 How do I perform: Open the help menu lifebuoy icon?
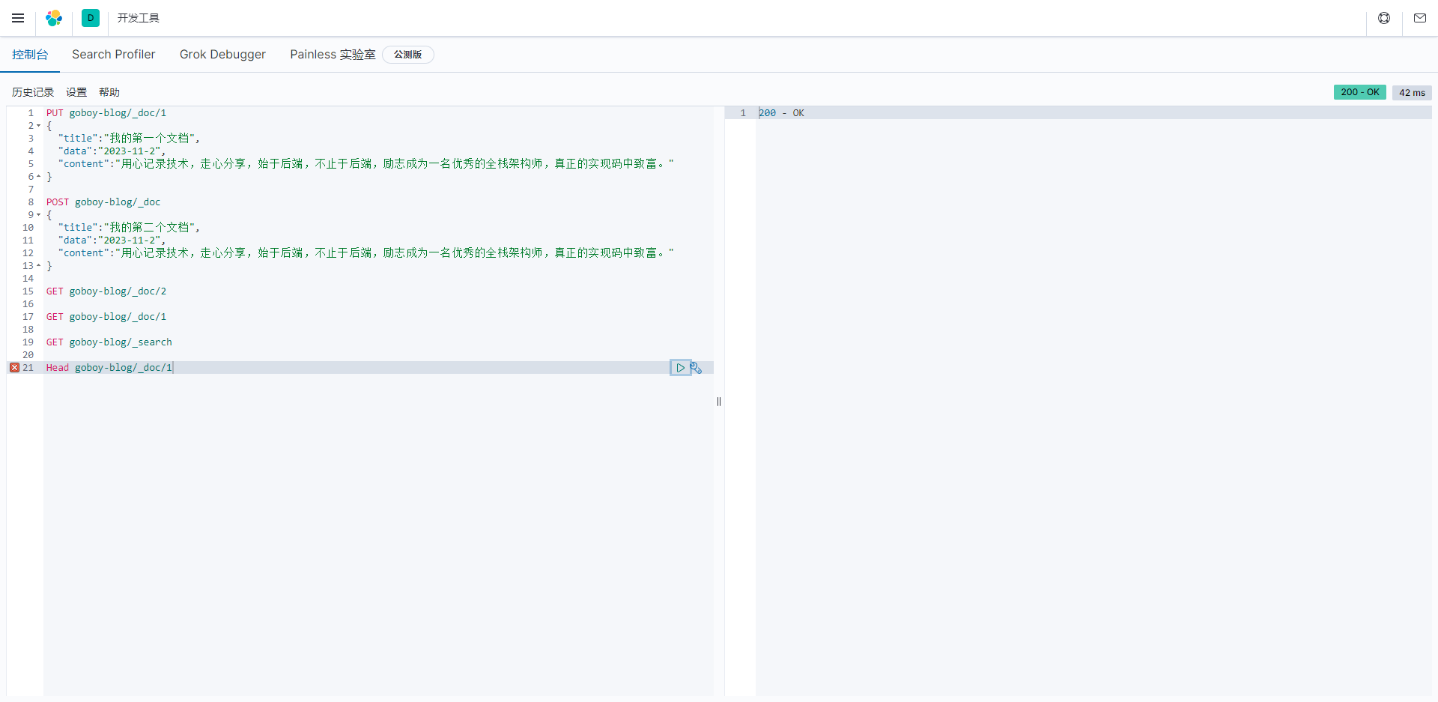[1384, 18]
